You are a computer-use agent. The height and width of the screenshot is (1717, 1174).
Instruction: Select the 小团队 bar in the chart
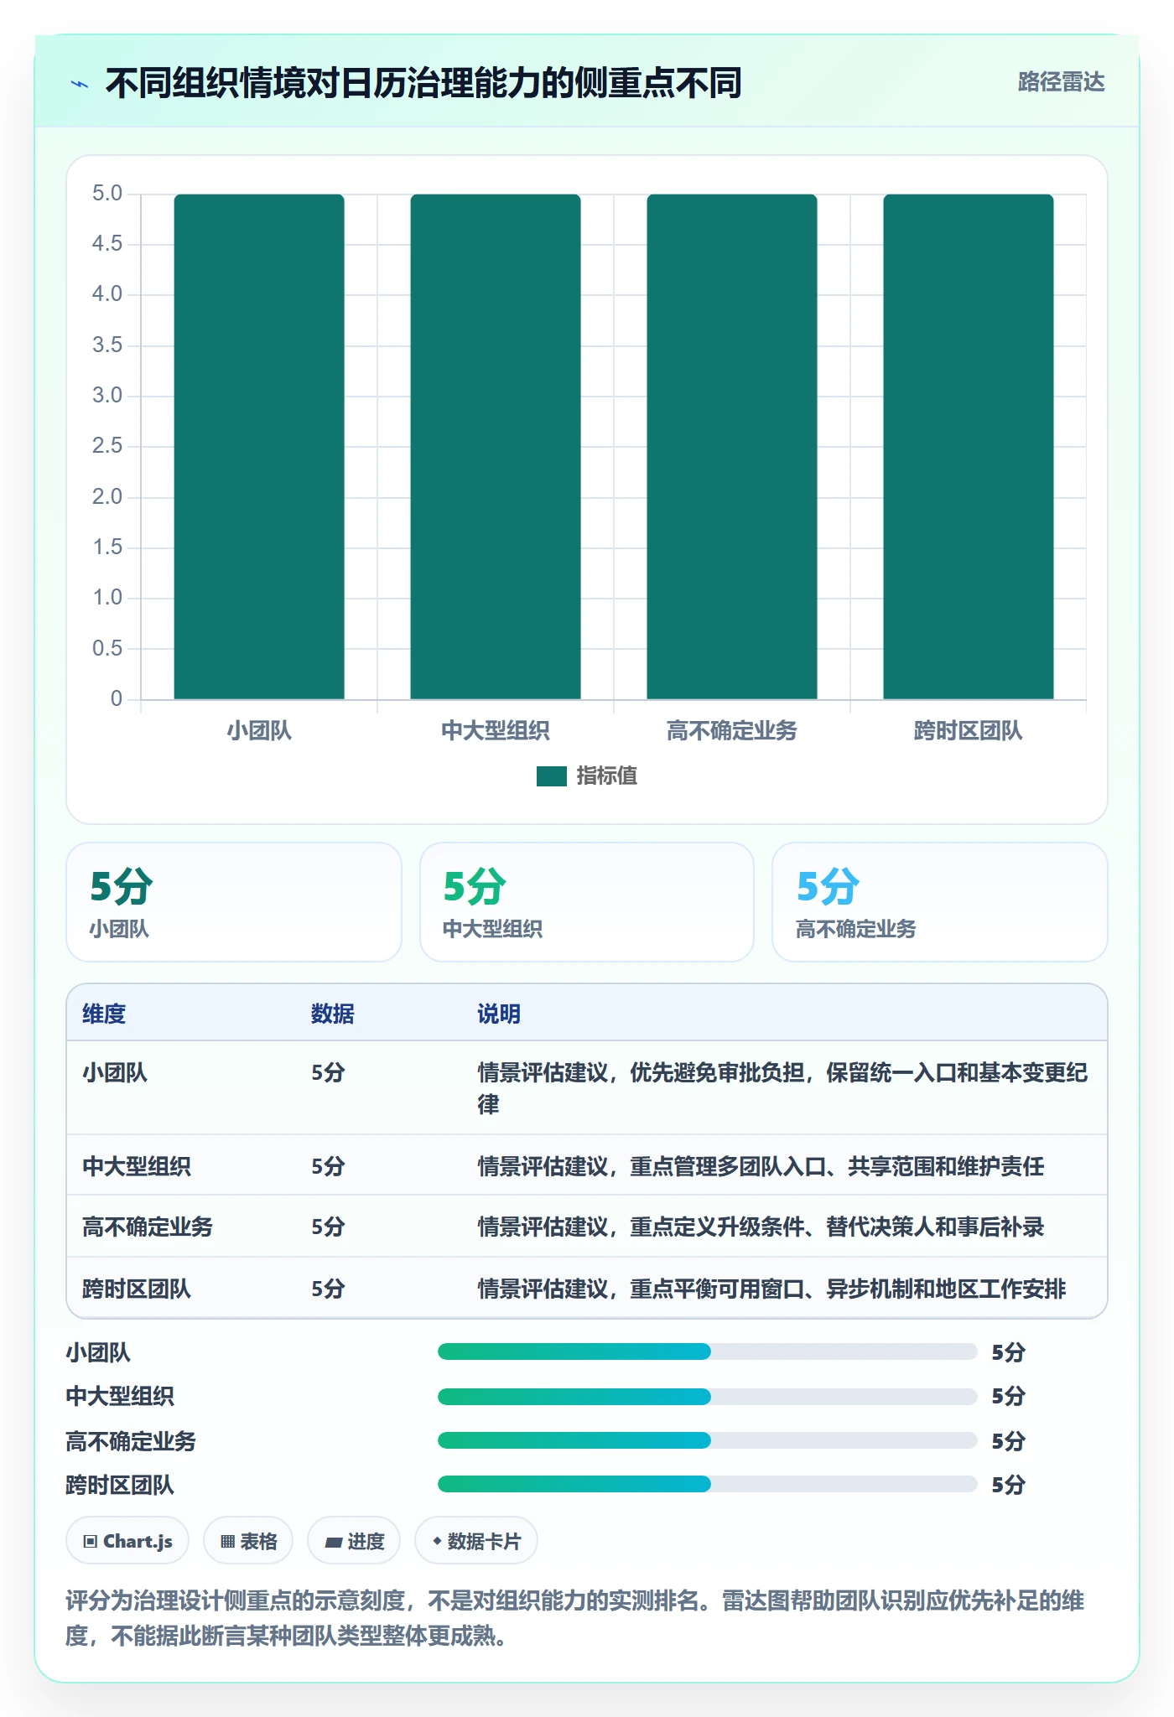[x=259, y=446]
